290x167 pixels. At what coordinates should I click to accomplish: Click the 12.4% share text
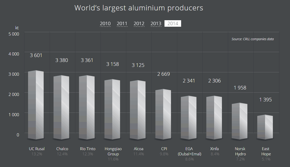(x=62, y=154)
